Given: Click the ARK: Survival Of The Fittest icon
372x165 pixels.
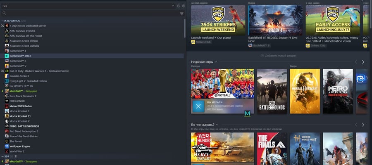Looking at the screenshot, I should coord(7,36).
